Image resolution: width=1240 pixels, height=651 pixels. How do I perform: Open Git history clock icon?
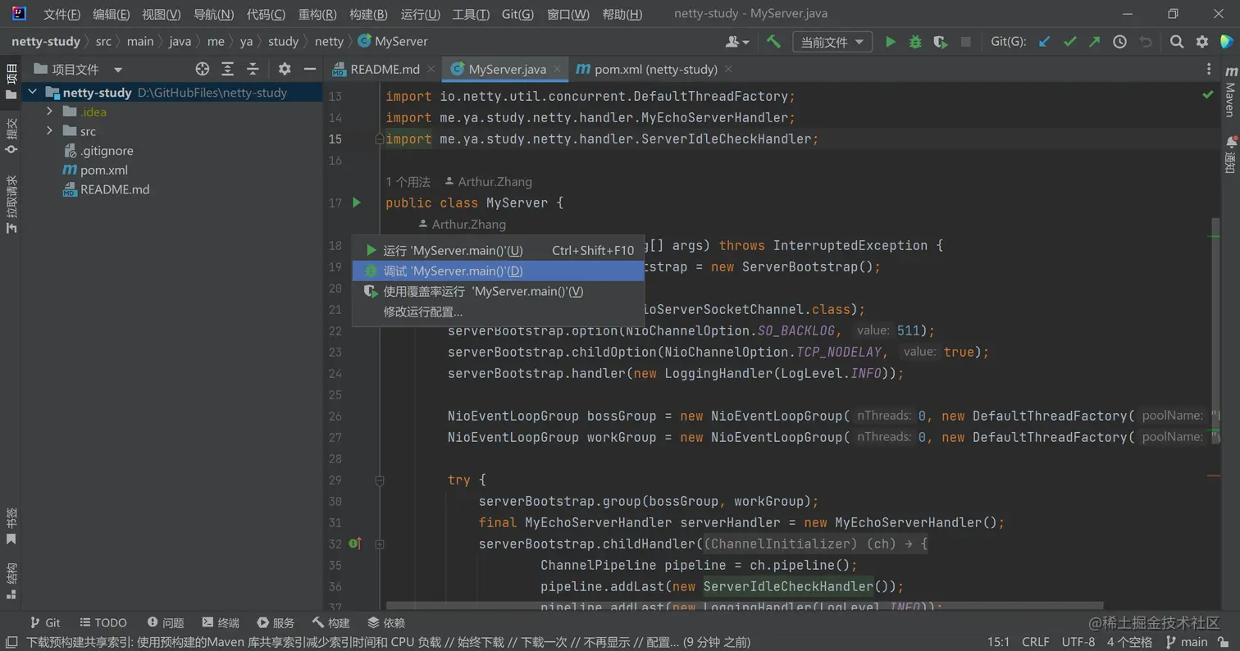tap(1119, 42)
